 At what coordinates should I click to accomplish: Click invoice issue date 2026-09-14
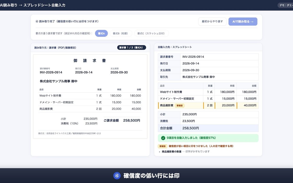click(x=84, y=72)
